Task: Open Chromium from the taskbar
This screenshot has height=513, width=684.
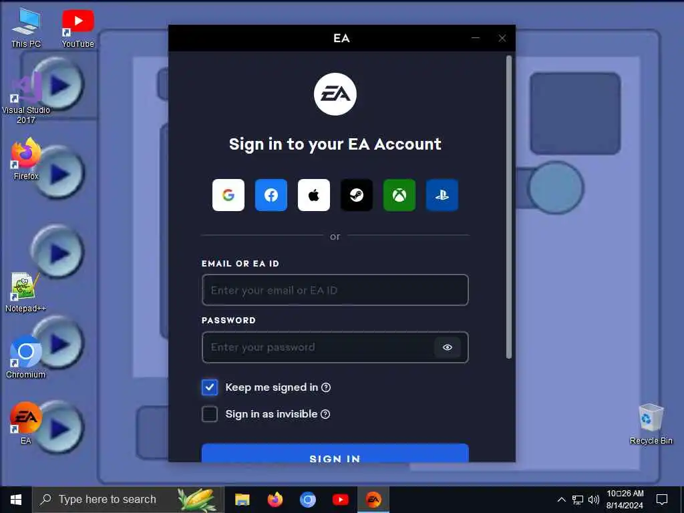Action: tap(307, 500)
